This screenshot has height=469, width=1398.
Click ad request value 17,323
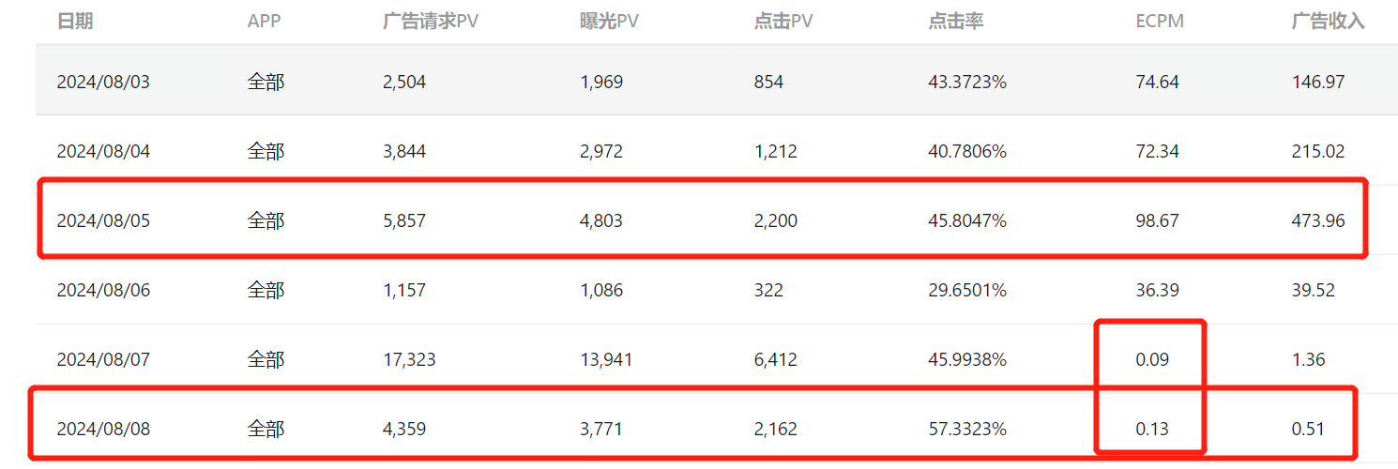409,359
